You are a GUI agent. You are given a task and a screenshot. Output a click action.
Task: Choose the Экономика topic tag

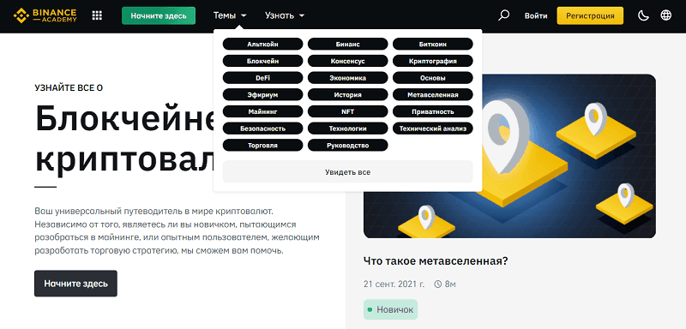click(x=348, y=78)
